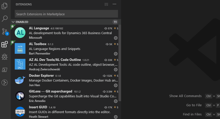Image resolution: width=220 pixels, height=119 pixels.
Task: Click the Bart Permentier publisher name
Action: click(40, 54)
